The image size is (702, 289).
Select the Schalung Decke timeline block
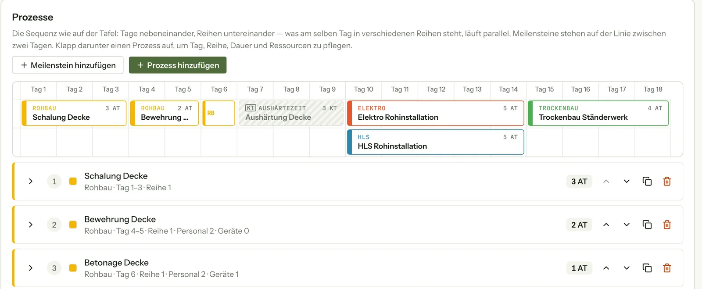coord(74,113)
